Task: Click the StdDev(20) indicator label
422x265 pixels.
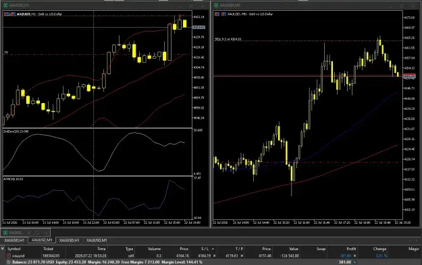Action: (16, 131)
